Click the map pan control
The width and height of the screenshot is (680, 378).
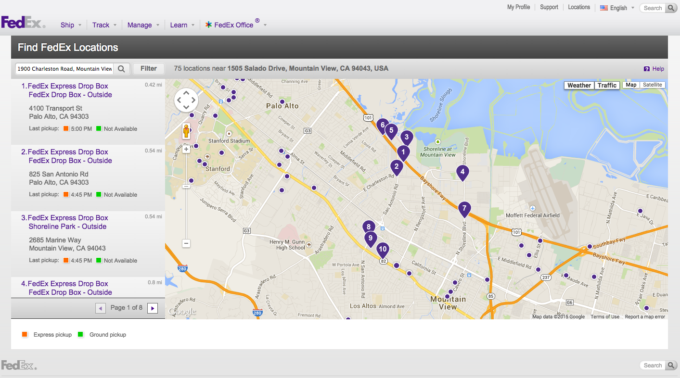tap(186, 100)
